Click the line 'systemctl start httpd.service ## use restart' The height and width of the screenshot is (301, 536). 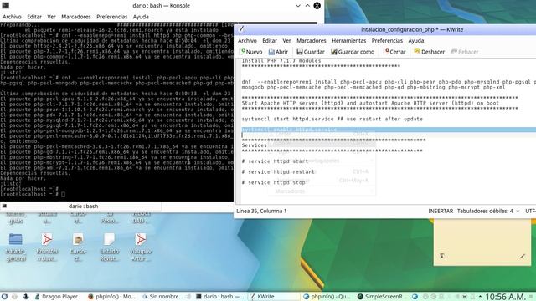[x=332, y=119]
